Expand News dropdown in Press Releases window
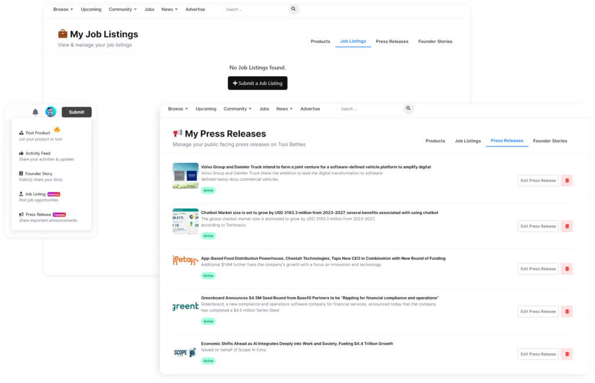This screenshot has height=383, width=595. pos(285,109)
